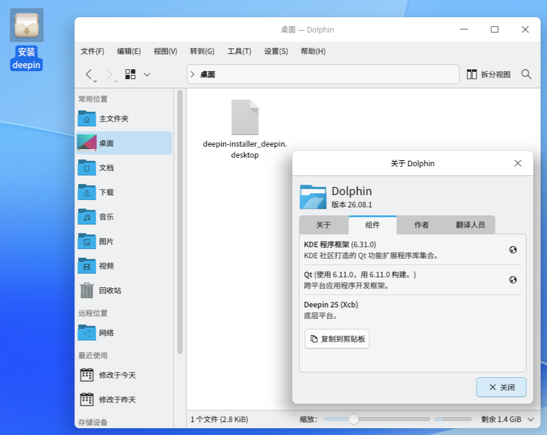
Task: Expand the path chevron before 桌面
Action: point(192,74)
